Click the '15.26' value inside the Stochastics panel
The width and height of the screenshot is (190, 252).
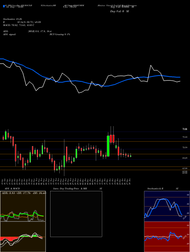pos(184,218)
